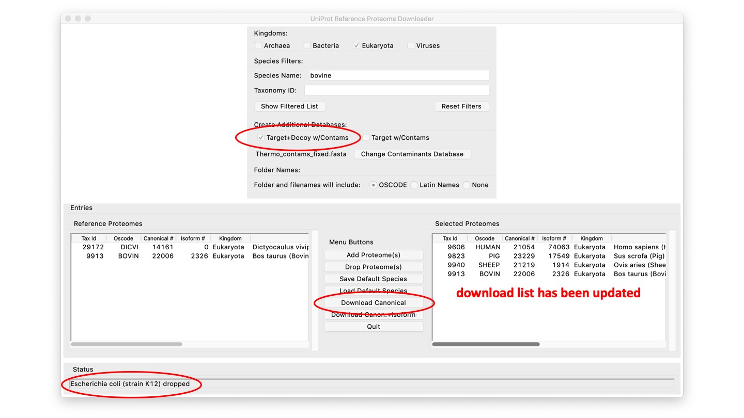744x418 pixels.
Task: Click Tax Id column header in Selected Proteomes
Action: point(450,238)
